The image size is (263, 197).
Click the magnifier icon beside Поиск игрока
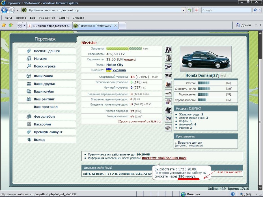[x=29, y=66]
